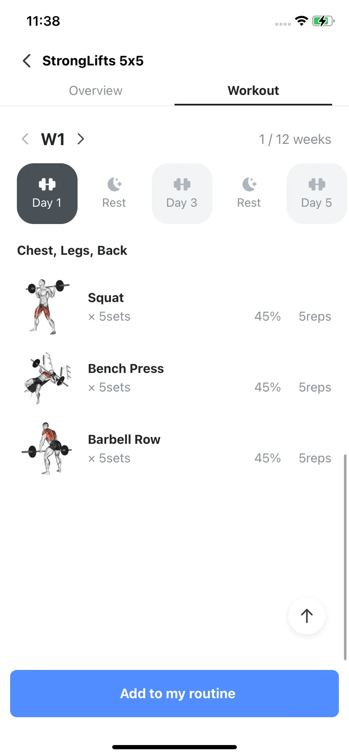The image size is (349, 756).
Task: Go to previous week chevron
Action: 25,139
